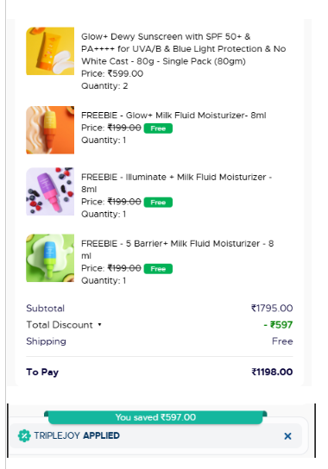
Task: Open the Illuminate+ Milk Fluid Moisturizer thumbnail
Action: [50, 191]
